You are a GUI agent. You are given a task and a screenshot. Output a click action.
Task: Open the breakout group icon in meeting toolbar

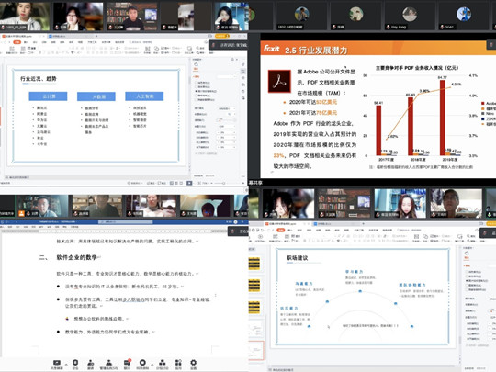163,363
